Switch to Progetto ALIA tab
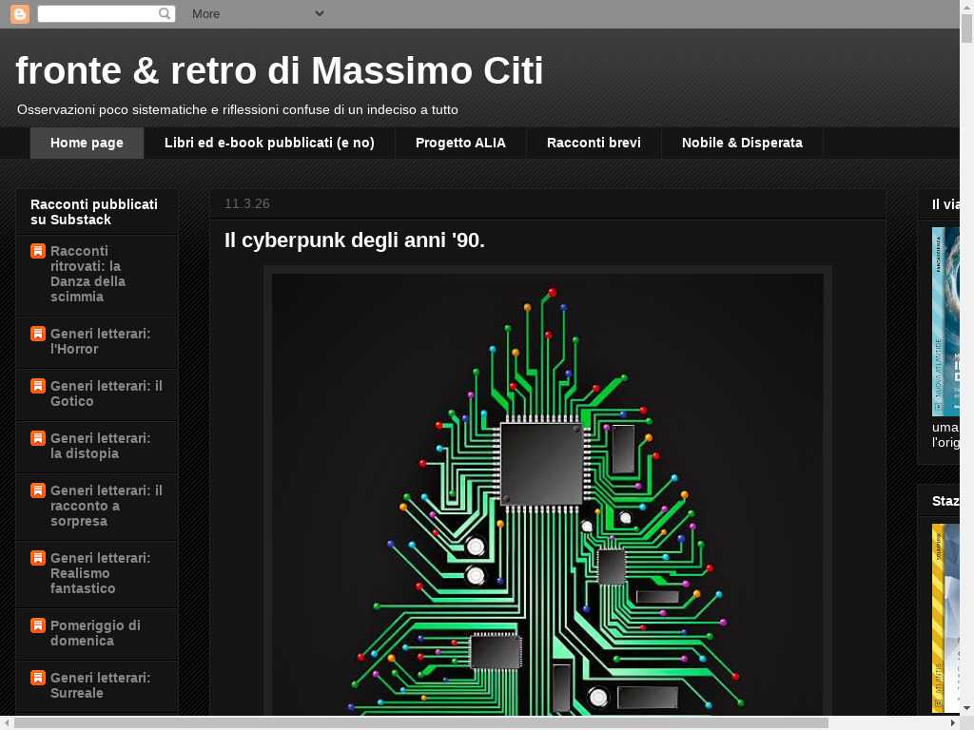The width and height of the screenshot is (974, 730). (460, 143)
